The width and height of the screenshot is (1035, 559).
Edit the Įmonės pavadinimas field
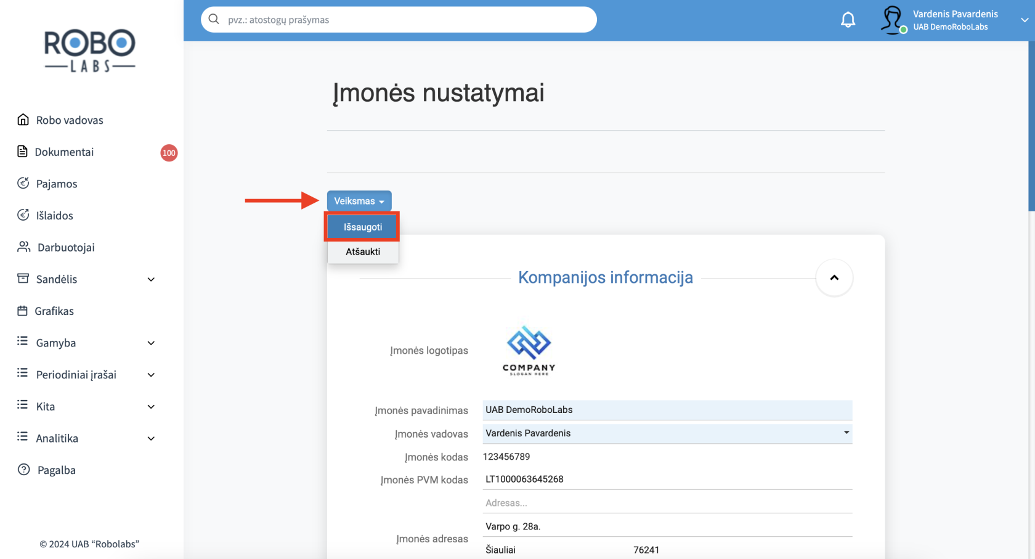point(667,410)
